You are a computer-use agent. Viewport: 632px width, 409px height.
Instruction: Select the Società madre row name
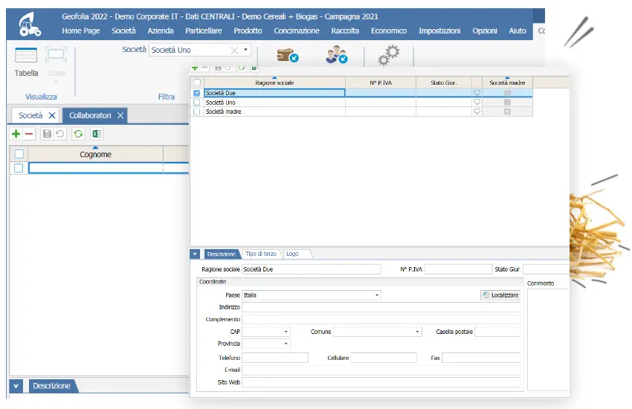(224, 112)
